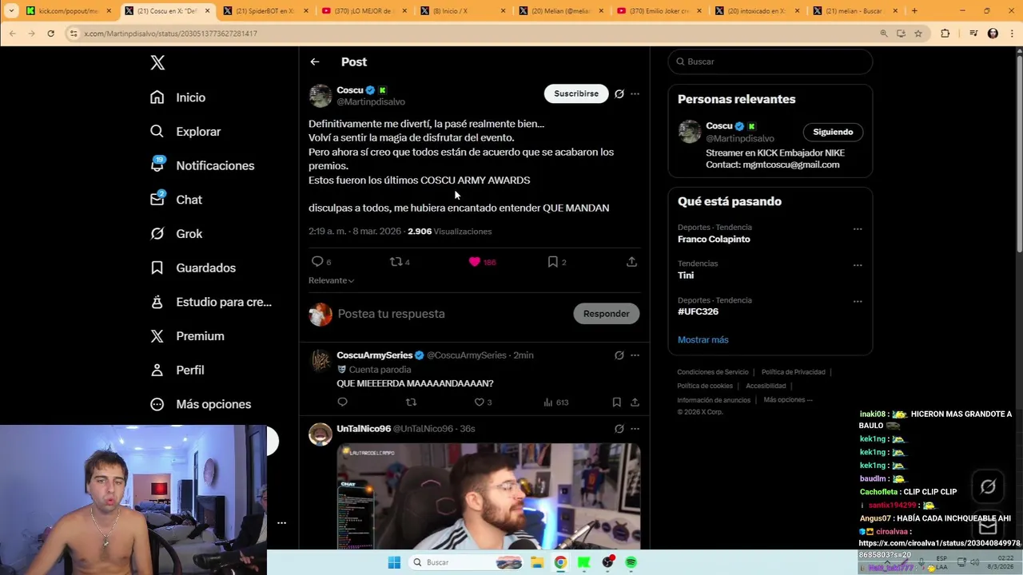Screen dimensions: 1023x575
Task: Open Windows Start button on taskbar
Action: [394, 562]
